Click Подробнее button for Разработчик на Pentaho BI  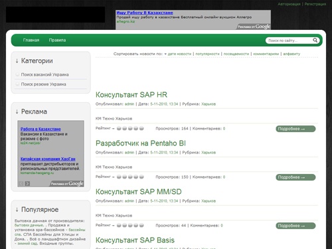[295, 177]
